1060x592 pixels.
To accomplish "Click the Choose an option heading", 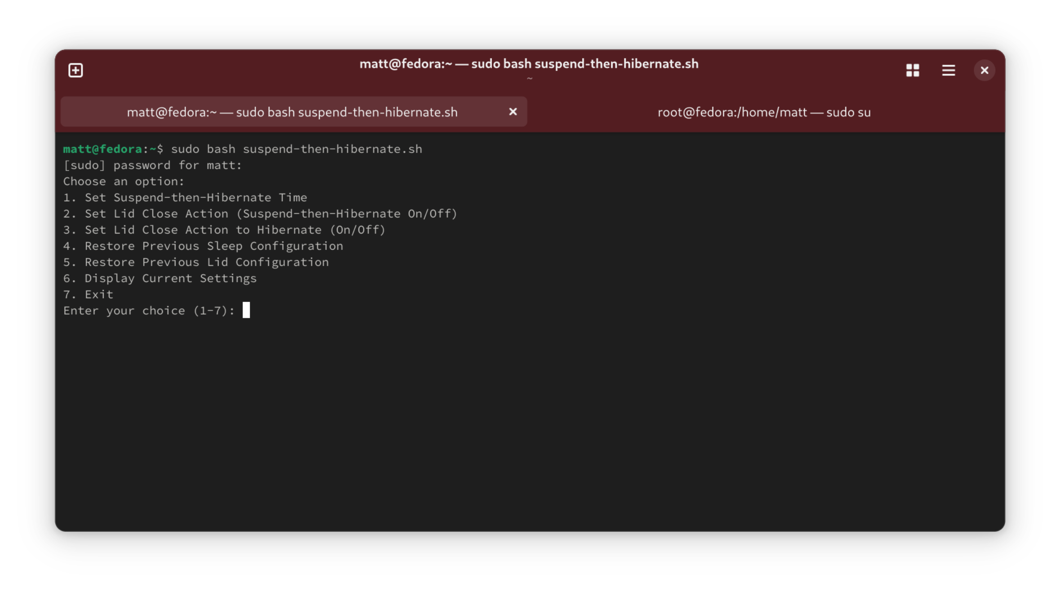I will tap(124, 181).
